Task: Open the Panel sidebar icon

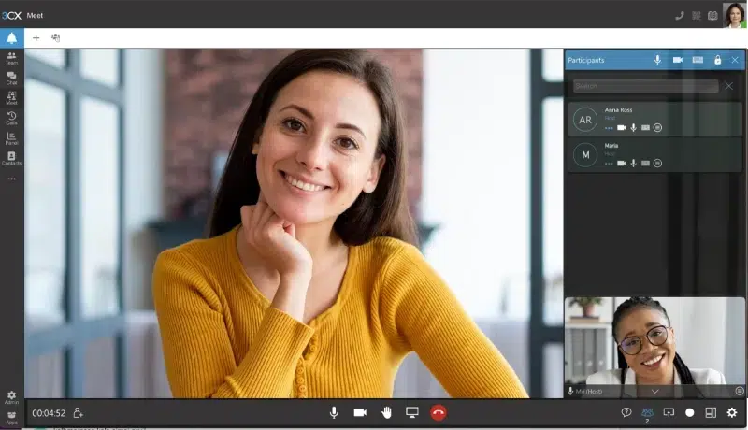Action: (11, 138)
